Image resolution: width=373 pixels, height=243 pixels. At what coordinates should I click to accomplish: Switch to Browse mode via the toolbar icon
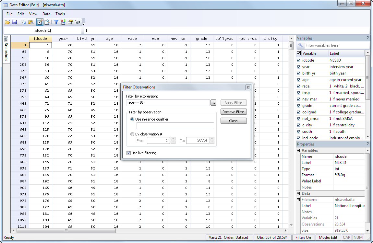[47, 22]
